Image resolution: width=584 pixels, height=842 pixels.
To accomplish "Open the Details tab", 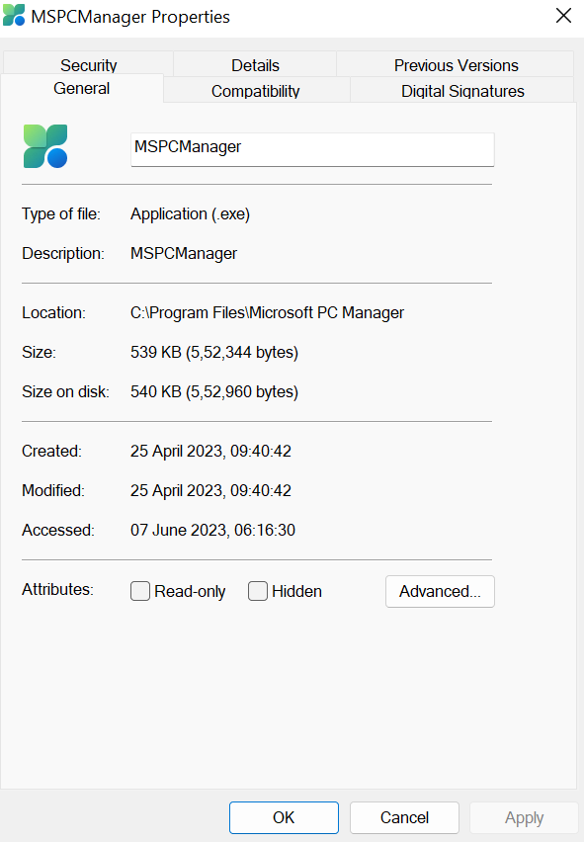I will pos(255,64).
